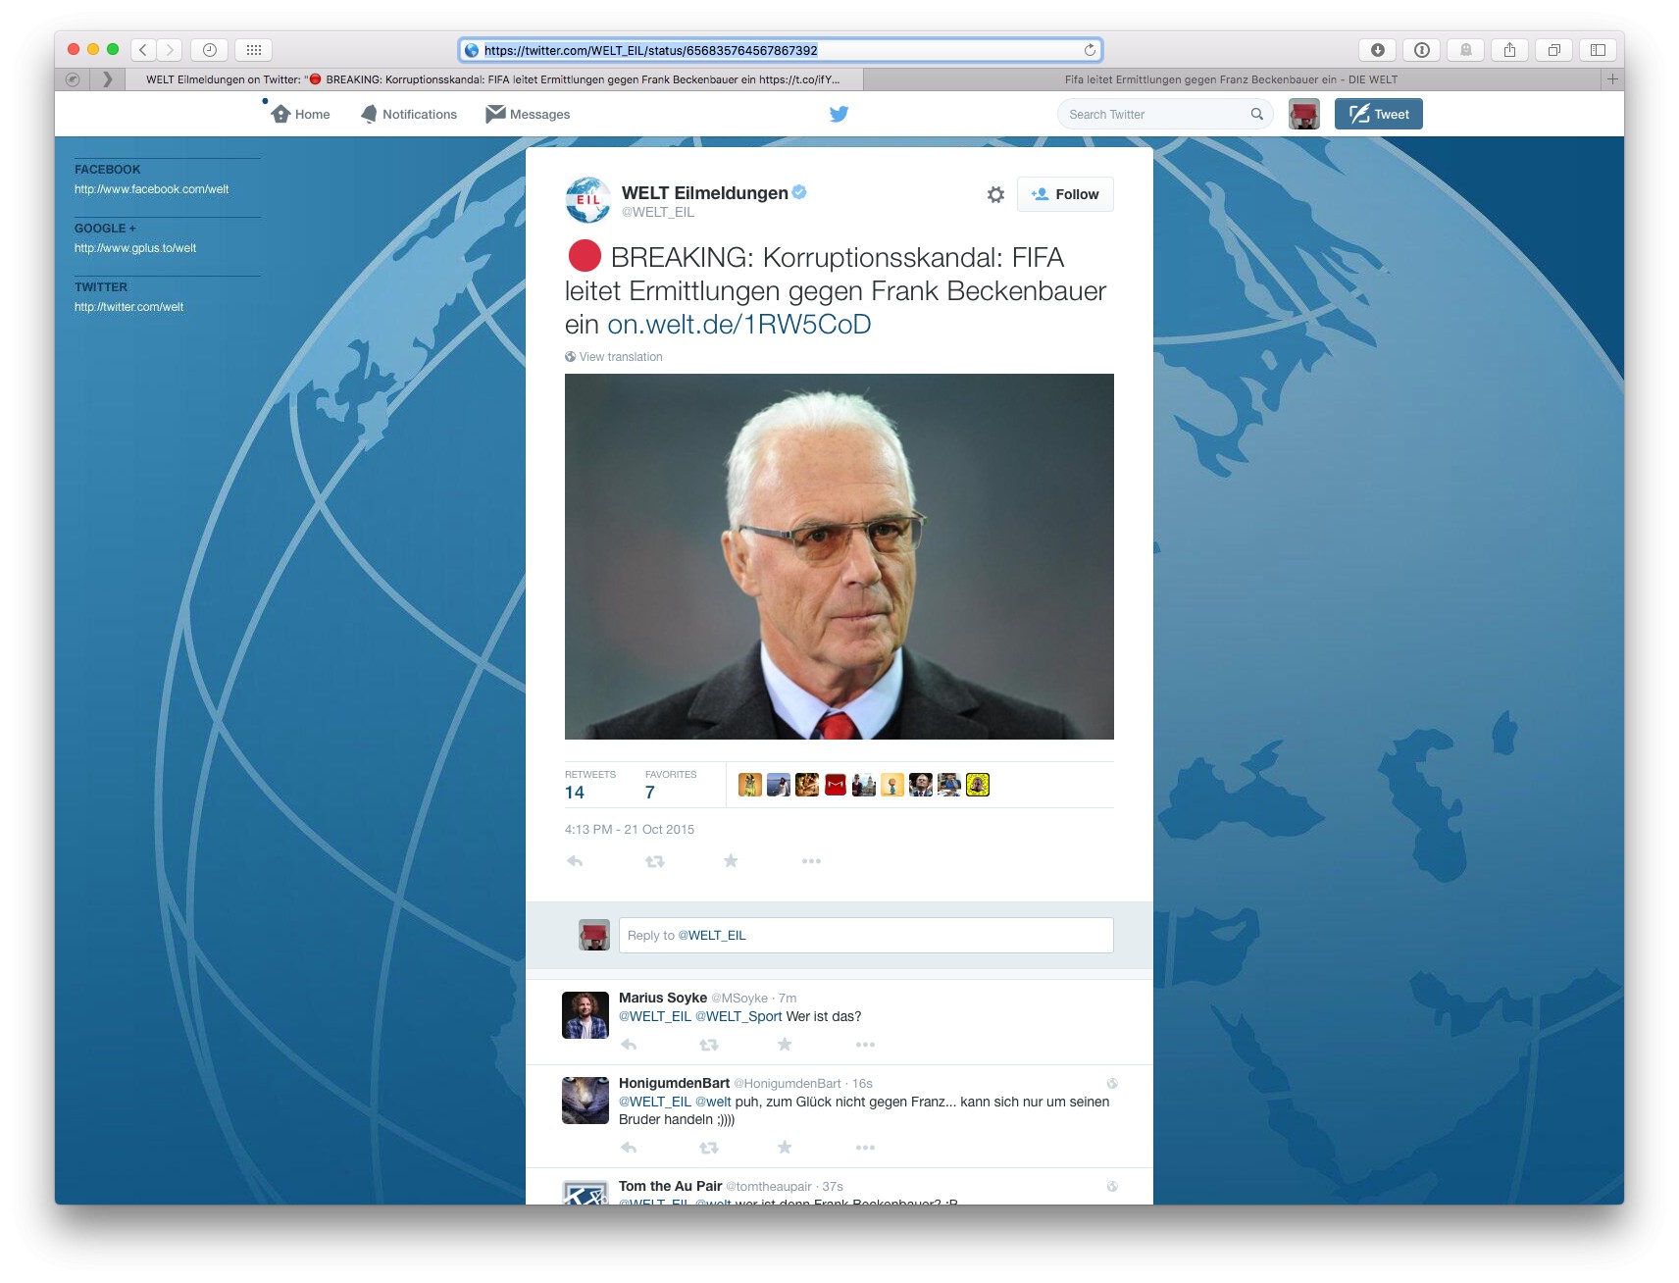
Task: Click the Tweet compose button
Action: (1378, 114)
